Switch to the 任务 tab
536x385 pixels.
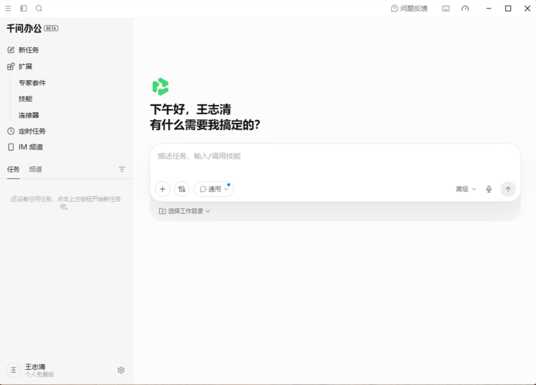[x=13, y=169]
